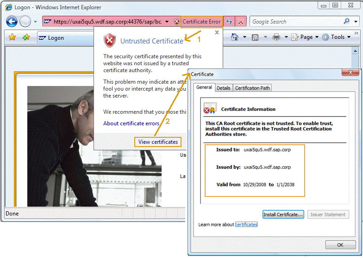Open the Page menu
363x258 pixels.
coord(305,37)
